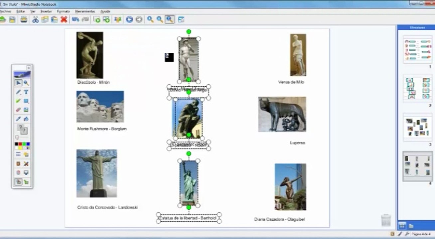This screenshot has height=239, width=435.
Task: Go to the next page with grey arrow
Action: (139, 20)
